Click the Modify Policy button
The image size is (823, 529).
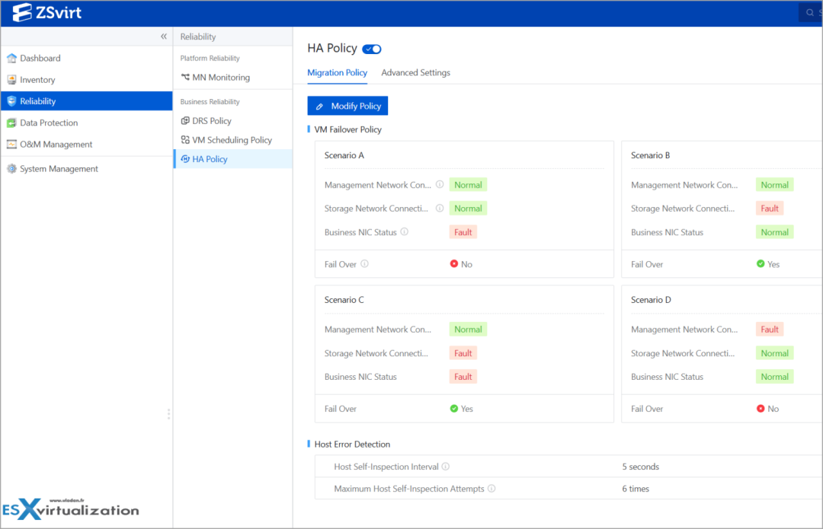tap(347, 106)
